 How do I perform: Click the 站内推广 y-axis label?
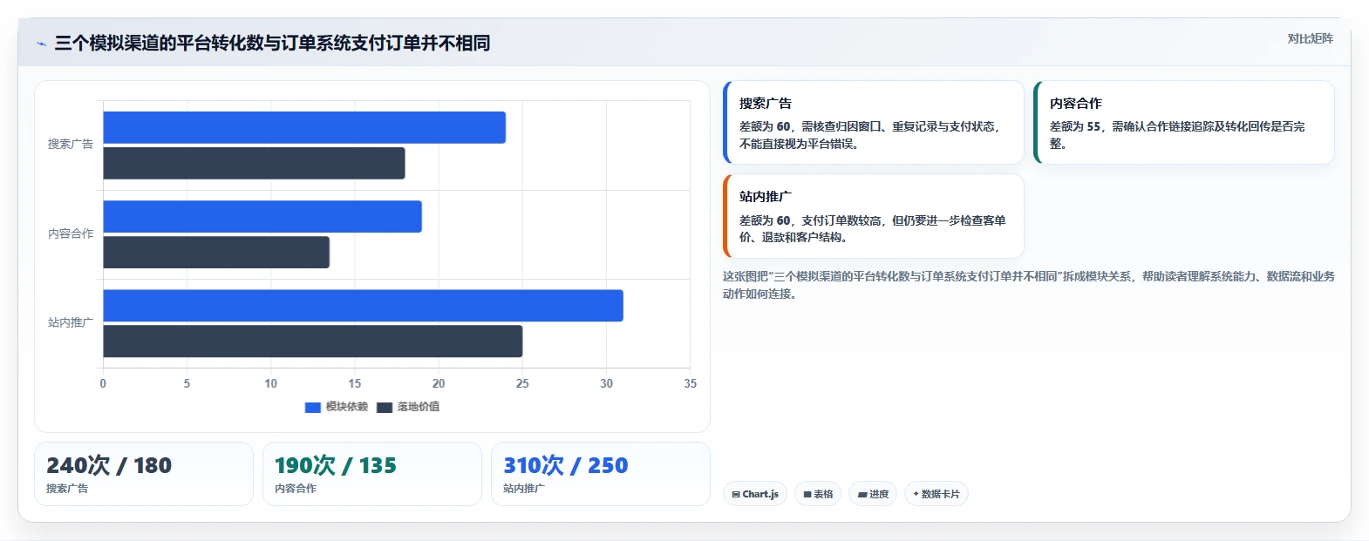(71, 323)
